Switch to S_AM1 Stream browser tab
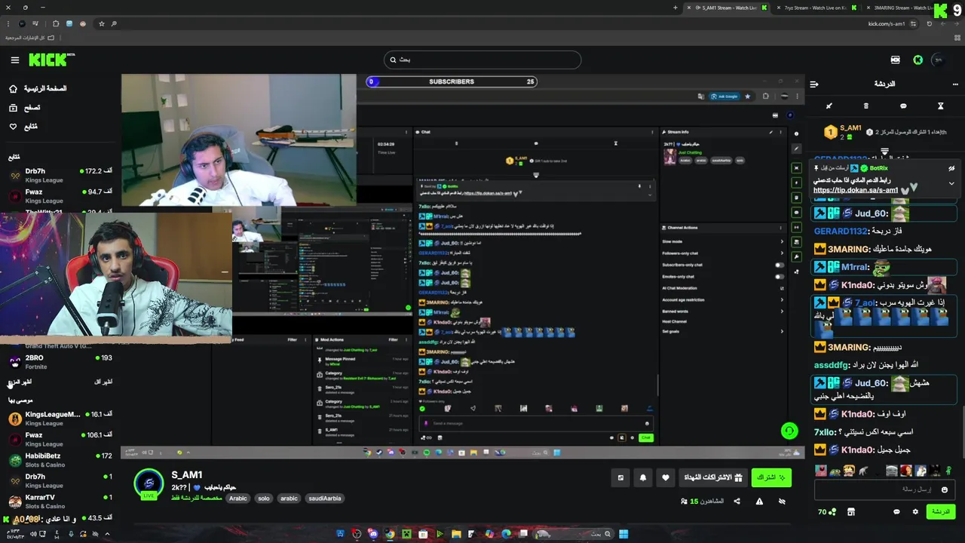This screenshot has width=965, height=543. [728, 8]
